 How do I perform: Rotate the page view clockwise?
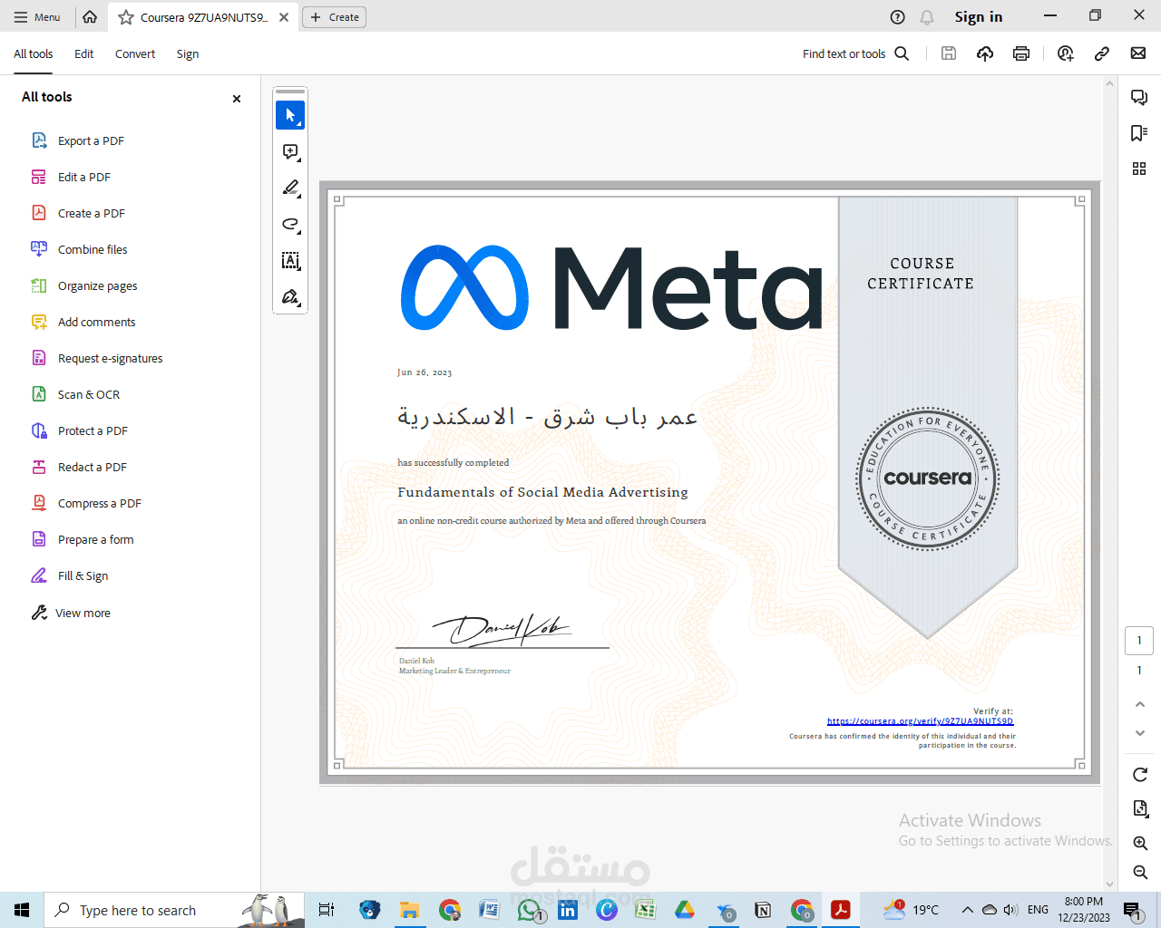tap(1140, 775)
